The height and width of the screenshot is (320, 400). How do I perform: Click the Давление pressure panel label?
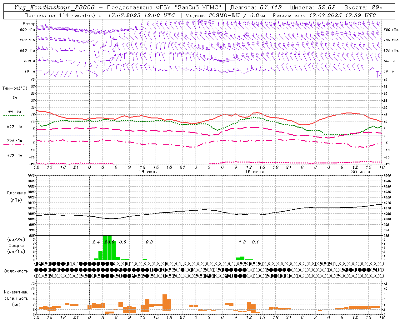[x=16, y=193]
